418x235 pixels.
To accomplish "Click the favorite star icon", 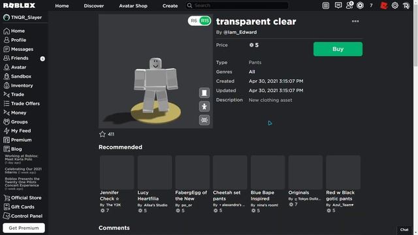I will pyautogui.click(x=103, y=134).
